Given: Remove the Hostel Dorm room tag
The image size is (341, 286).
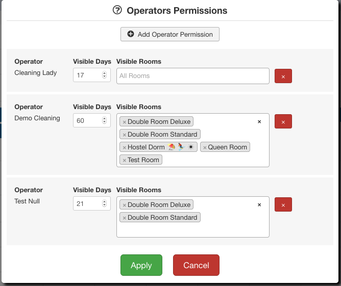Looking at the screenshot, I should pos(125,147).
